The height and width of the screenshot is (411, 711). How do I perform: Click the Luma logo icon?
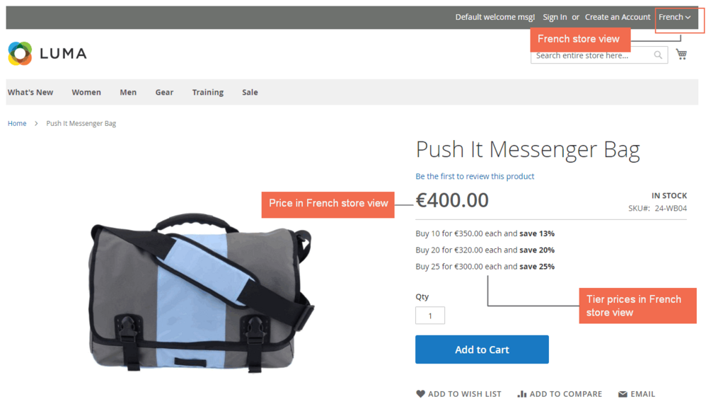(20, 54)
